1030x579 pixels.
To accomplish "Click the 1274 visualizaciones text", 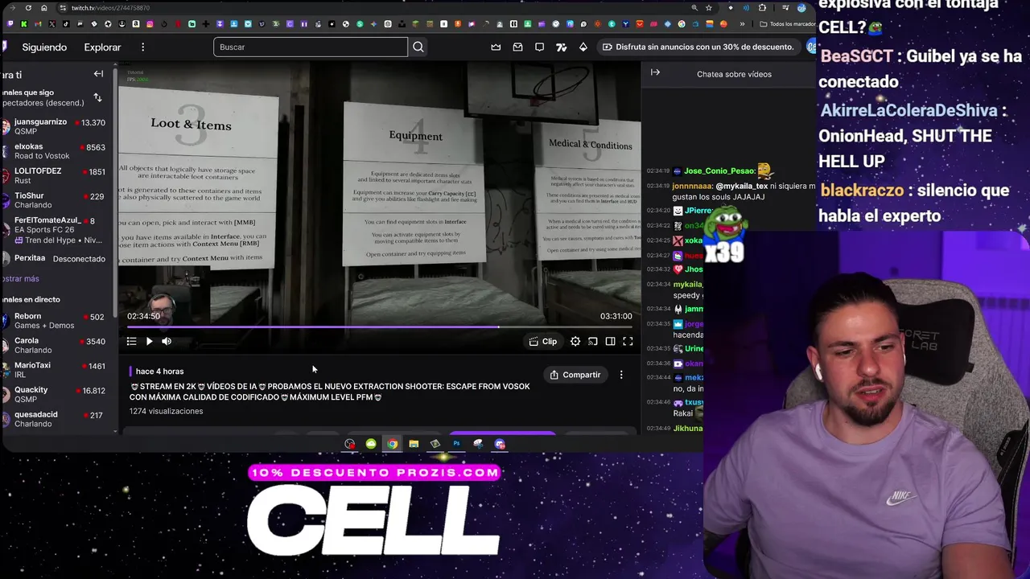I will 166,411.
